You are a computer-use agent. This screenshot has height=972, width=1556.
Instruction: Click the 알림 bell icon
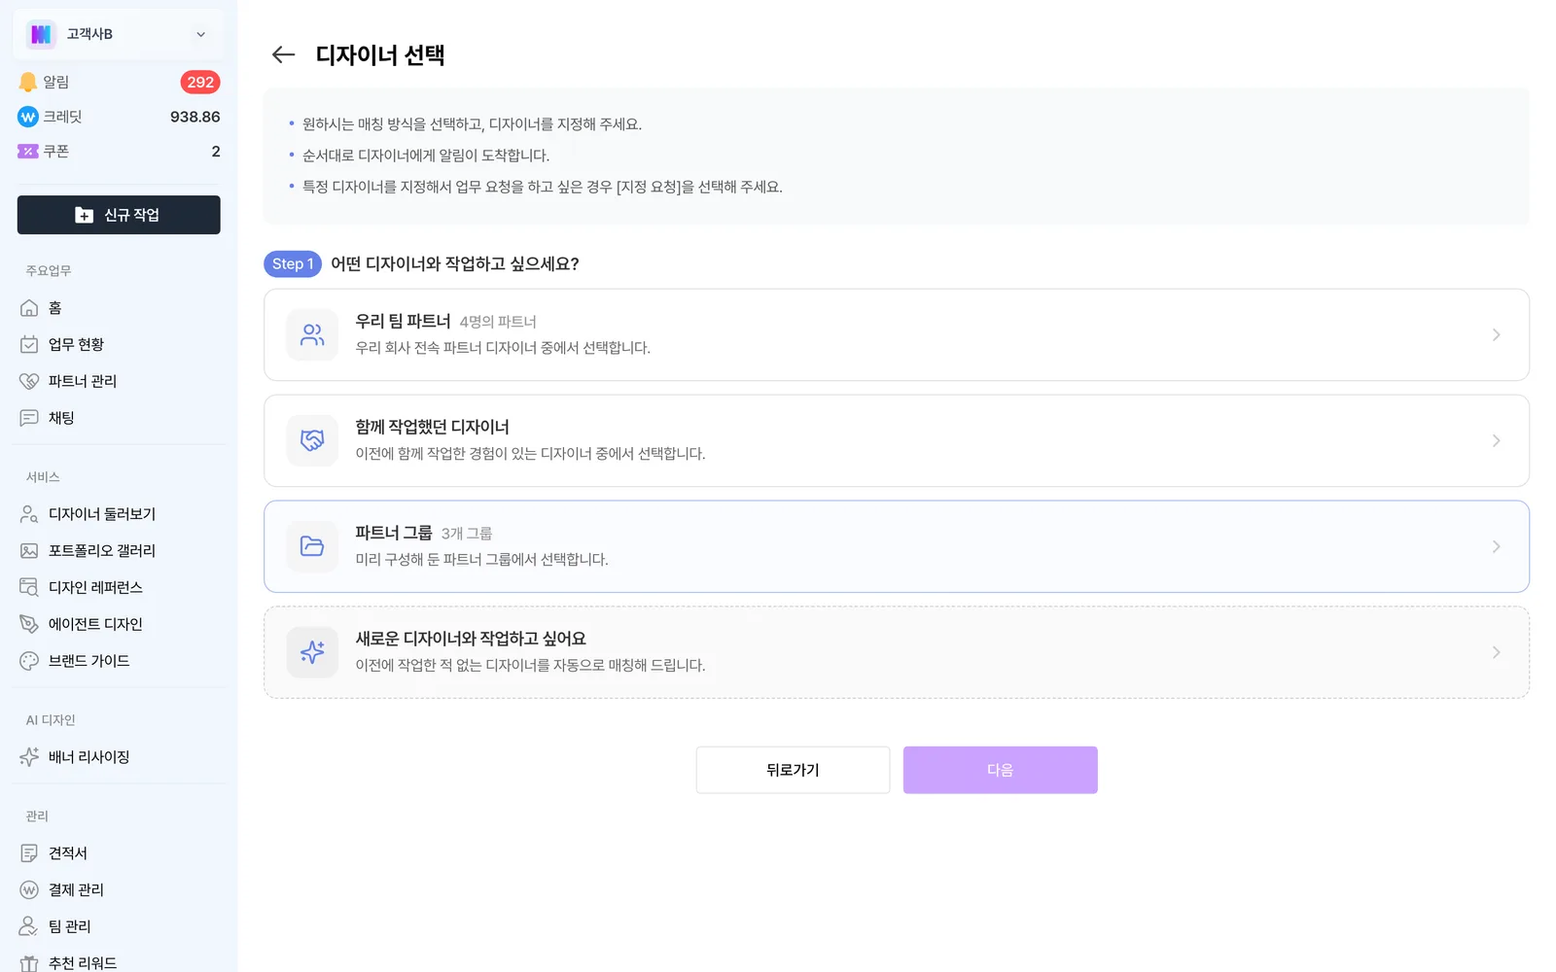coord(28,83)
